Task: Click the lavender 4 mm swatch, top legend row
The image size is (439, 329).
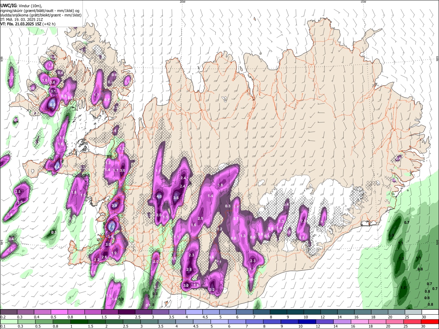Action: 194,312
